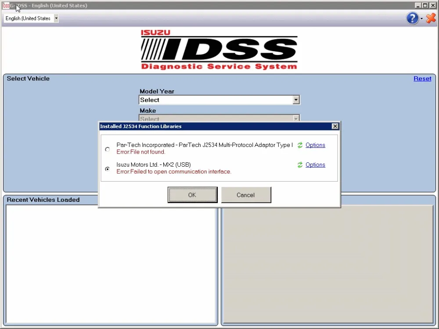Close the G-IDSS main window
Screen dimensions: 439x329
[x=432, y=5]
